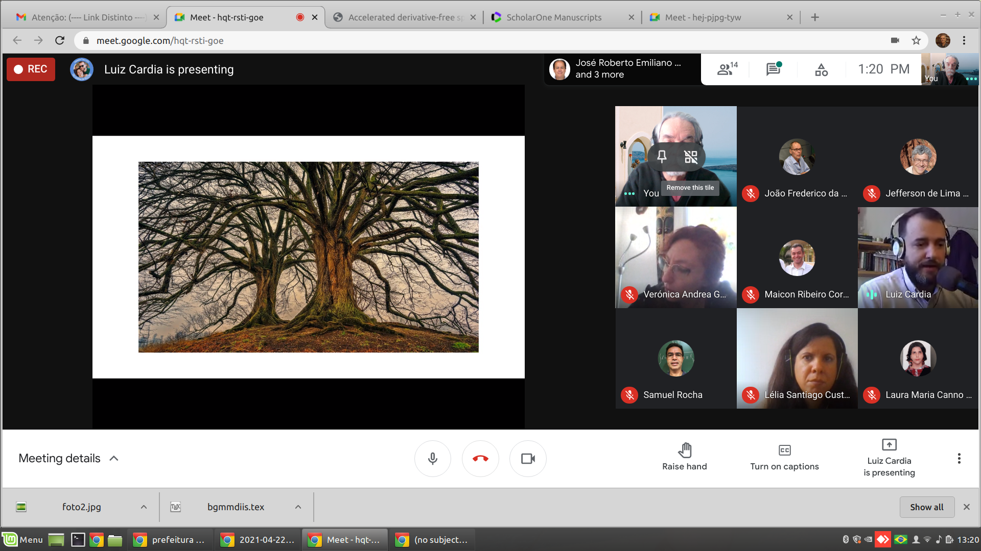Show desktop from the panel icon
981x551 pixels.
[x=56, y=539]
